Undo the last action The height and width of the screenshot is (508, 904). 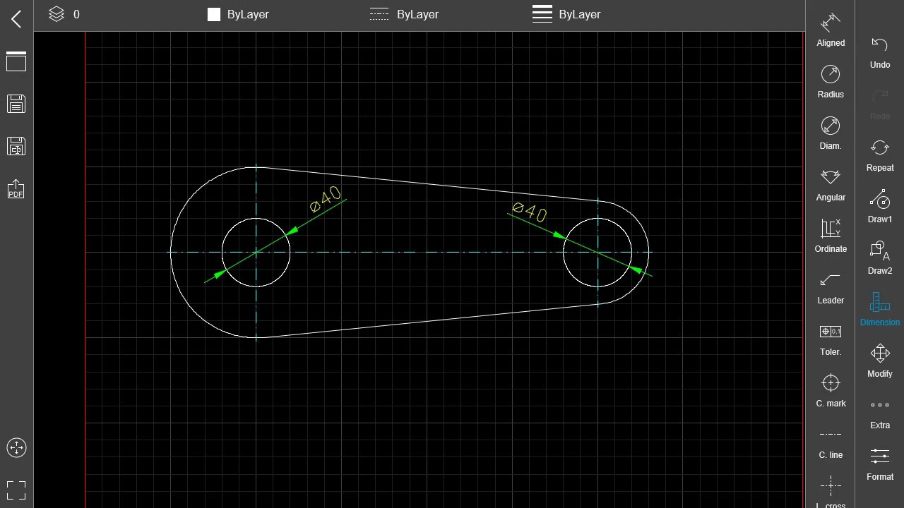coord(880,52)
